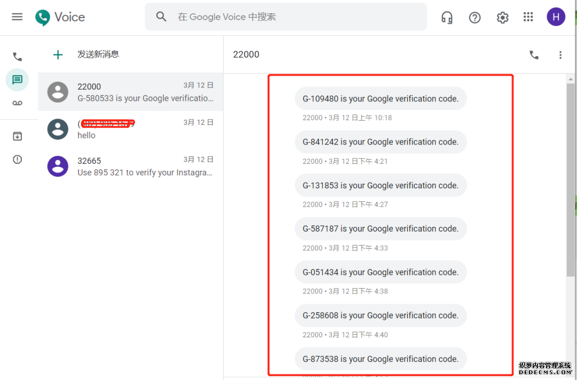Open the three-dot more options menu
The image size is (577, 380).
click(560, 55)
